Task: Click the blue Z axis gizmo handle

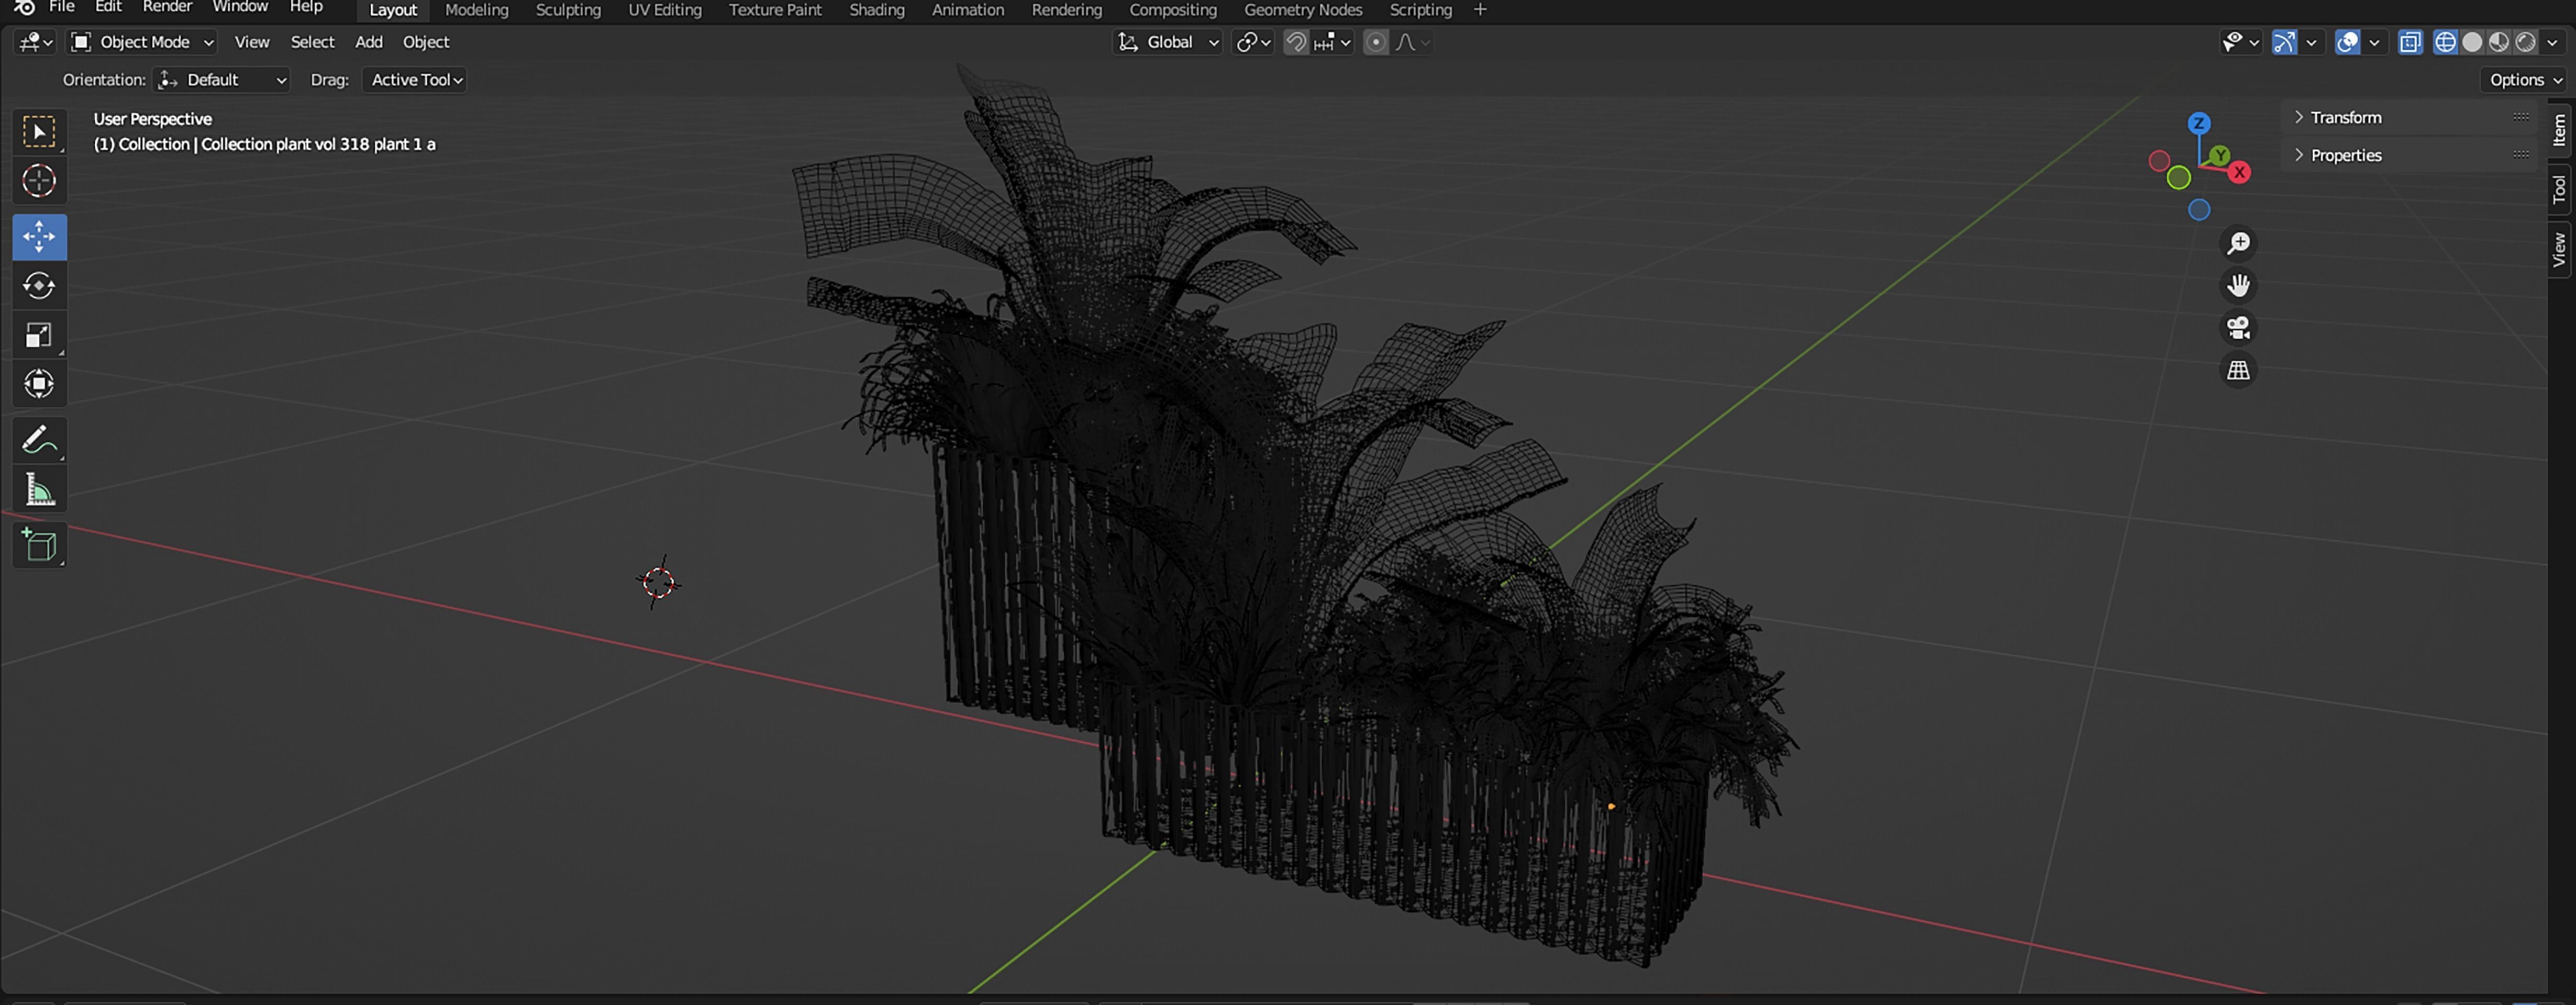Action: (2198, 123)
